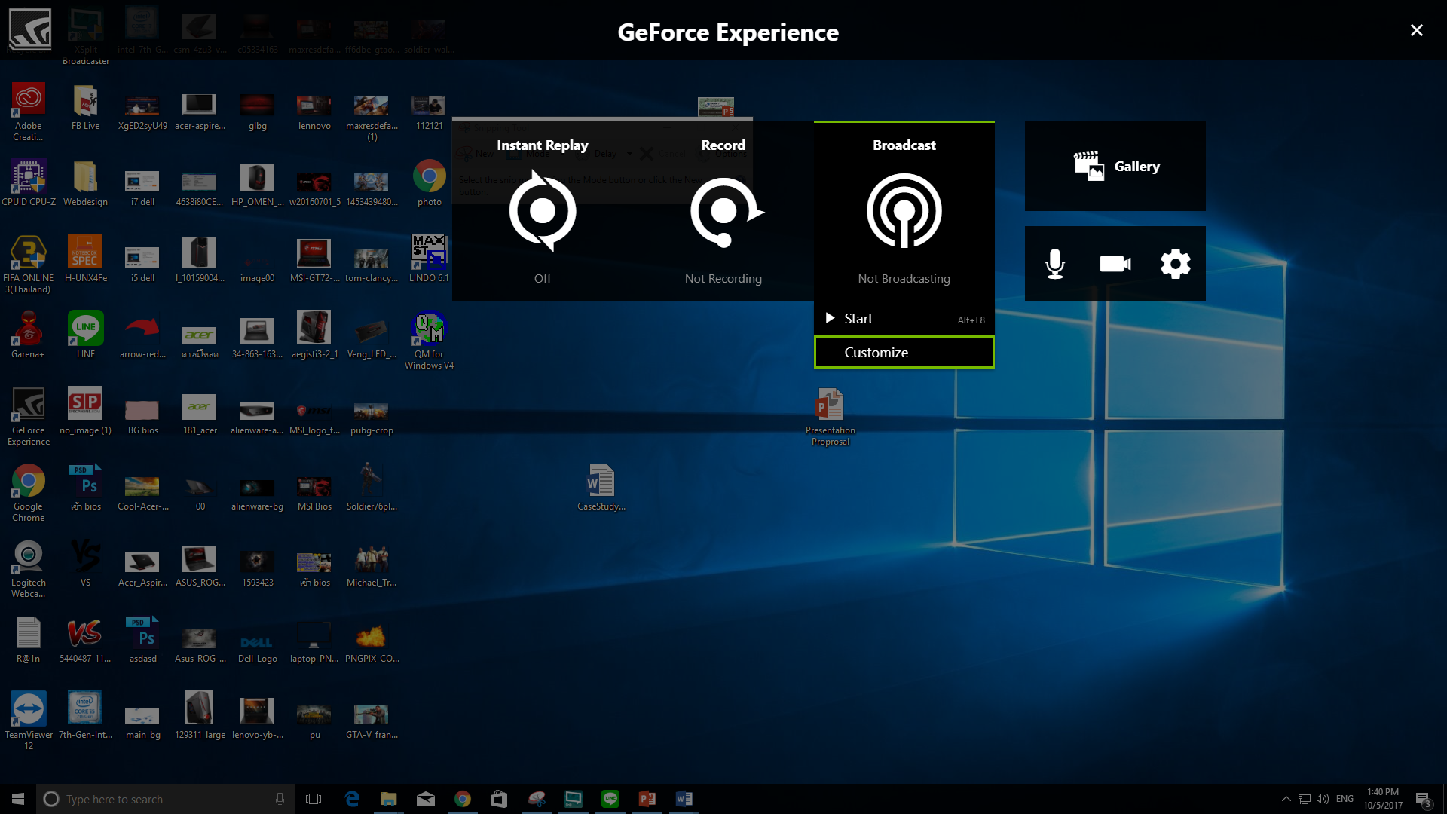Open File Explorer from taskbar
1447x814 pixels.
(389, 799)
